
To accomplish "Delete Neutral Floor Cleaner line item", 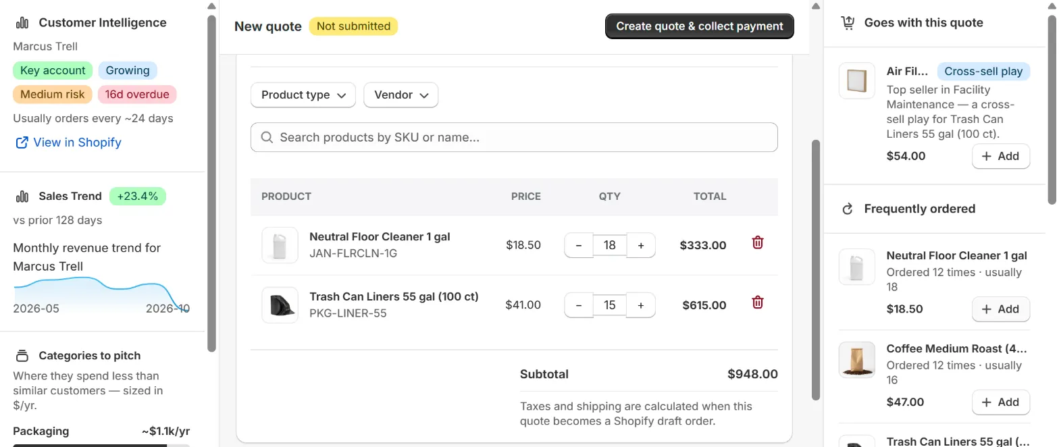I will 758,242.
